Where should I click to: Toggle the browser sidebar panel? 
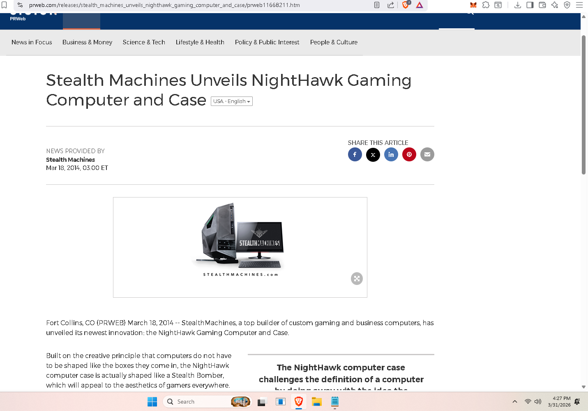[530, 5]
